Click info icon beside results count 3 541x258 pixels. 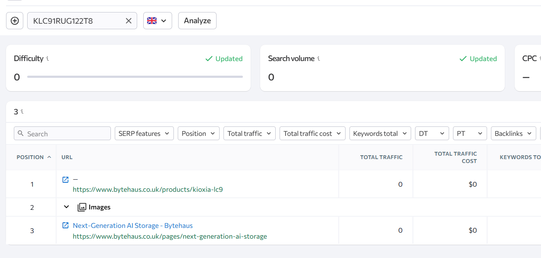click(22, 112)
